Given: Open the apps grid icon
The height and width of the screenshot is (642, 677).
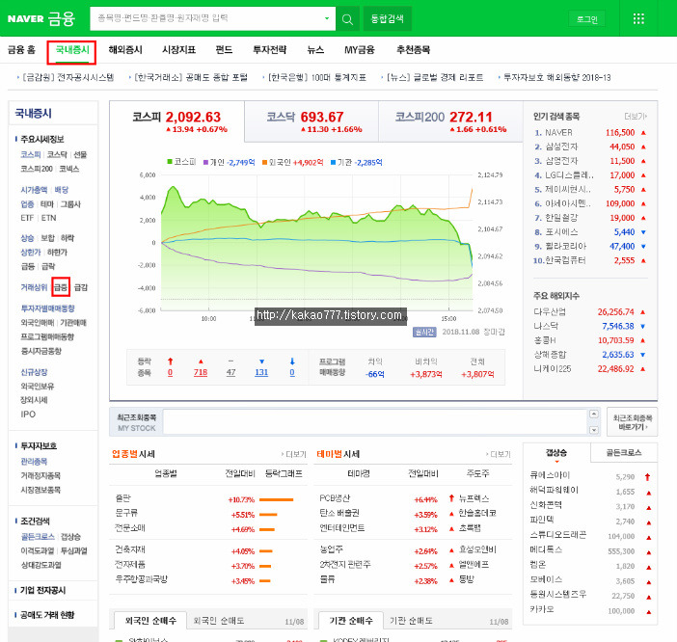Looking at the screenshot, I should (638, 18).
